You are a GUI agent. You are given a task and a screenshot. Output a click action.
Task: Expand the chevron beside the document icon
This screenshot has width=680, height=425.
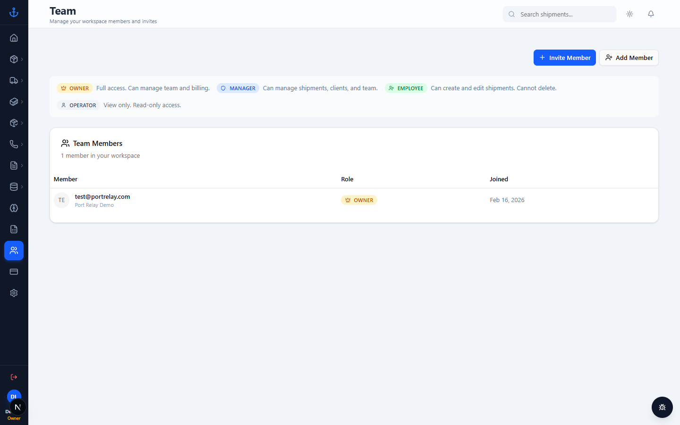click(22, 165)
